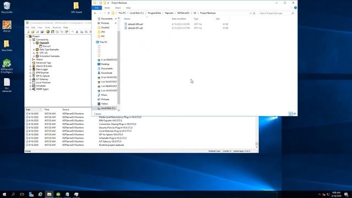Expand the Data Logger node
352x198 pixels.
click(x=30, y=69)
